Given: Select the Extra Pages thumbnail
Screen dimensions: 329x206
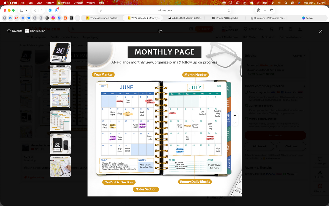Looking at the screenshot, I should (60, 121).
